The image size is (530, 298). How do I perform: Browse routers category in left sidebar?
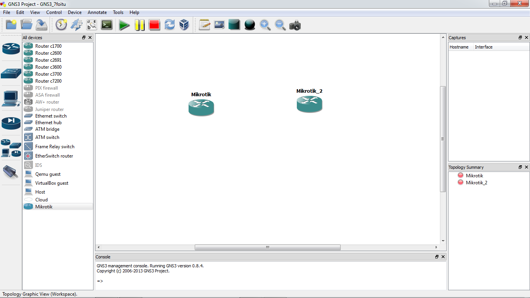[11, 48]
